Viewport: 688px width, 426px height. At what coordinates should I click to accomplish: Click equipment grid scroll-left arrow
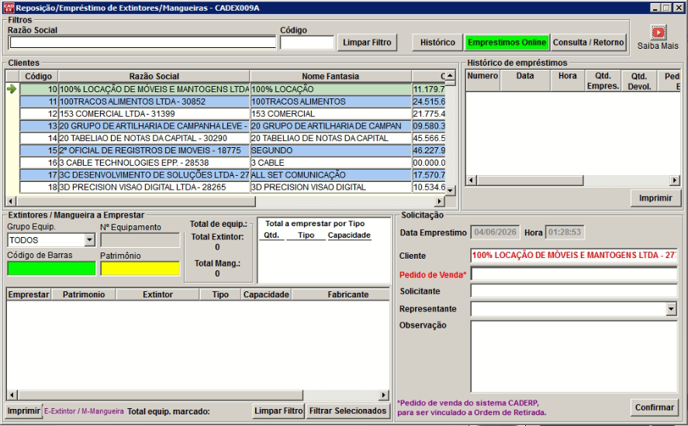coord(12,395)
